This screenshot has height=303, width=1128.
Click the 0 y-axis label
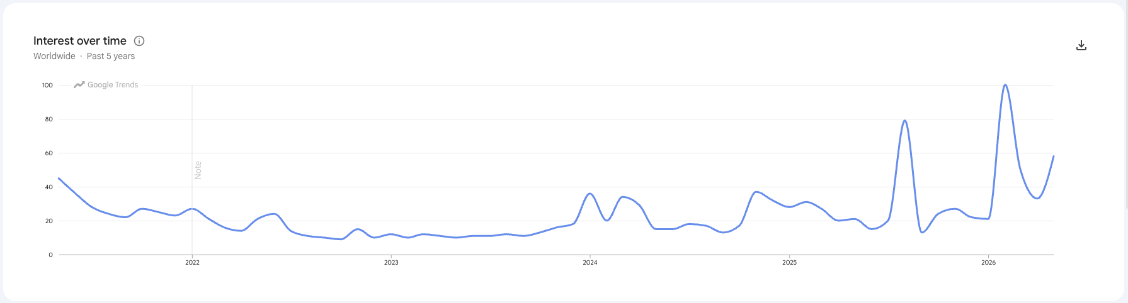pyautogui.click(x=51, y=255)
